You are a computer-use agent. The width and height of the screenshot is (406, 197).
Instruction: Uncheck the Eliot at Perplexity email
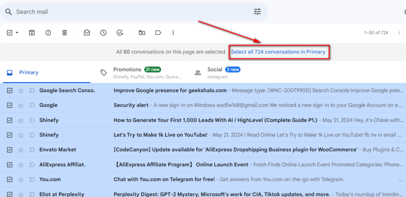(x=10, y=194)
